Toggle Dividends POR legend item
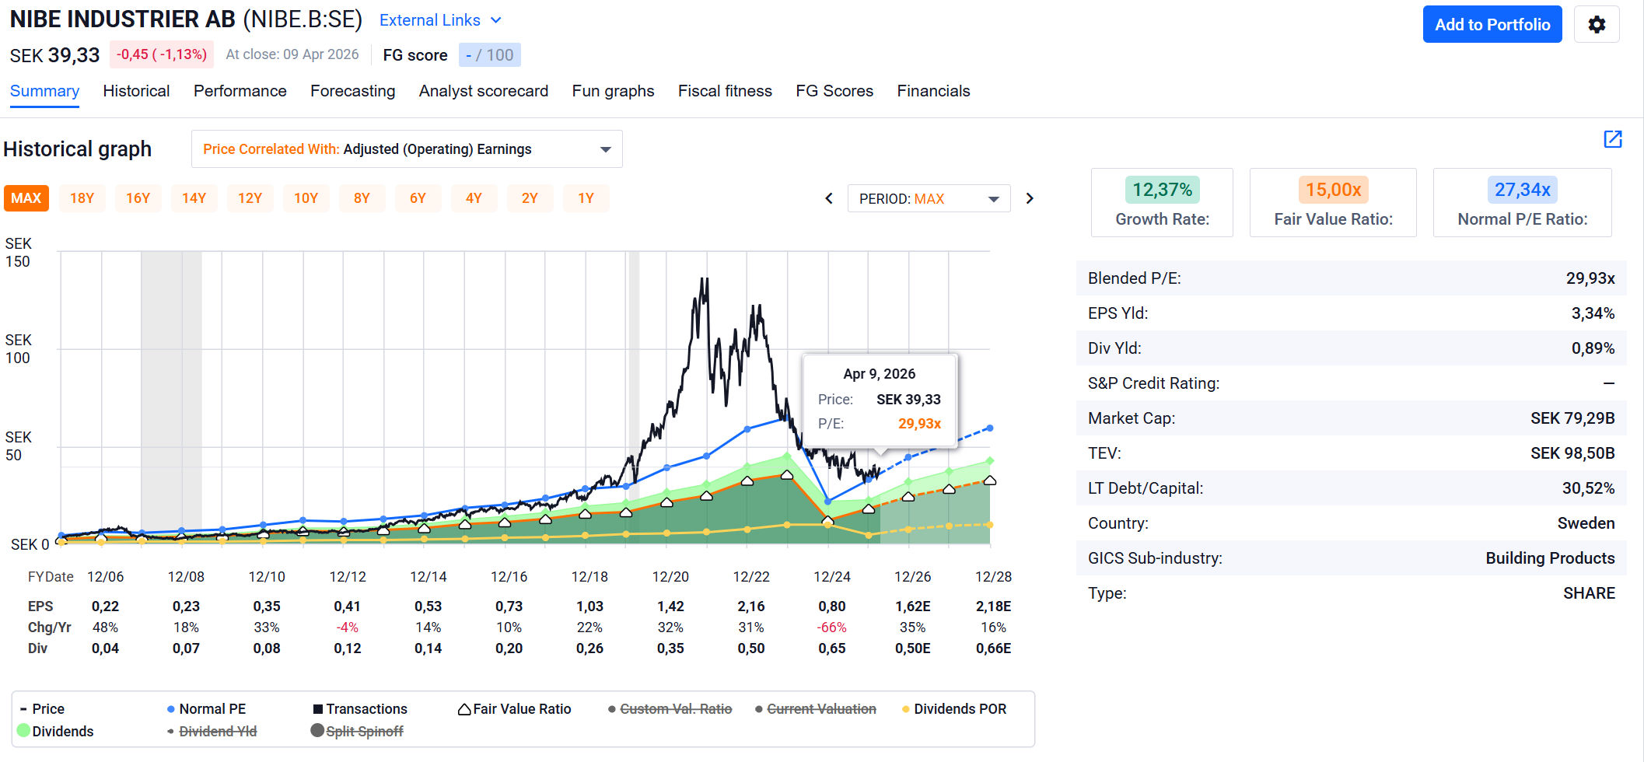Image resolution: width=1644 pixels, height=762 pixels. tap(954, 708)
